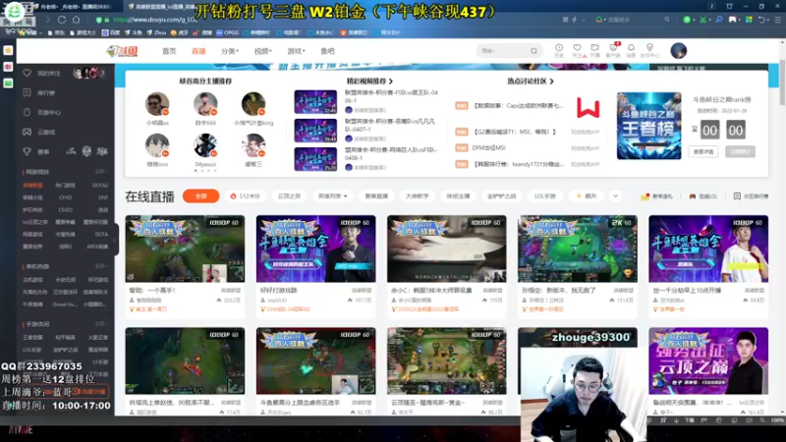Image resolution: width=786 pixels, height=442 pixels.
Task: Click the Douyu search input field
Action: click(x=504, y=51)
